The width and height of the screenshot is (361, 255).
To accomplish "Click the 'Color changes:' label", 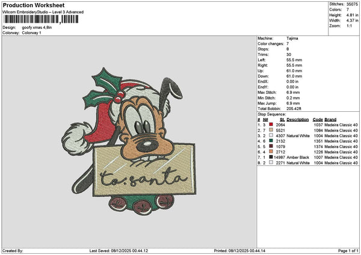I will 271,44.
